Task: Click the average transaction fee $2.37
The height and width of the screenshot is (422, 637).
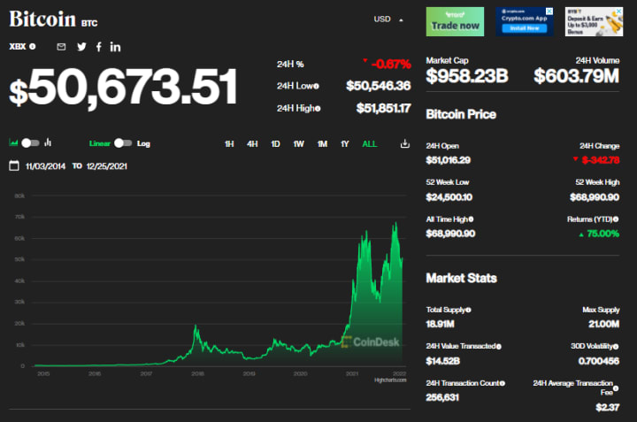Action: tap(608, 407)
